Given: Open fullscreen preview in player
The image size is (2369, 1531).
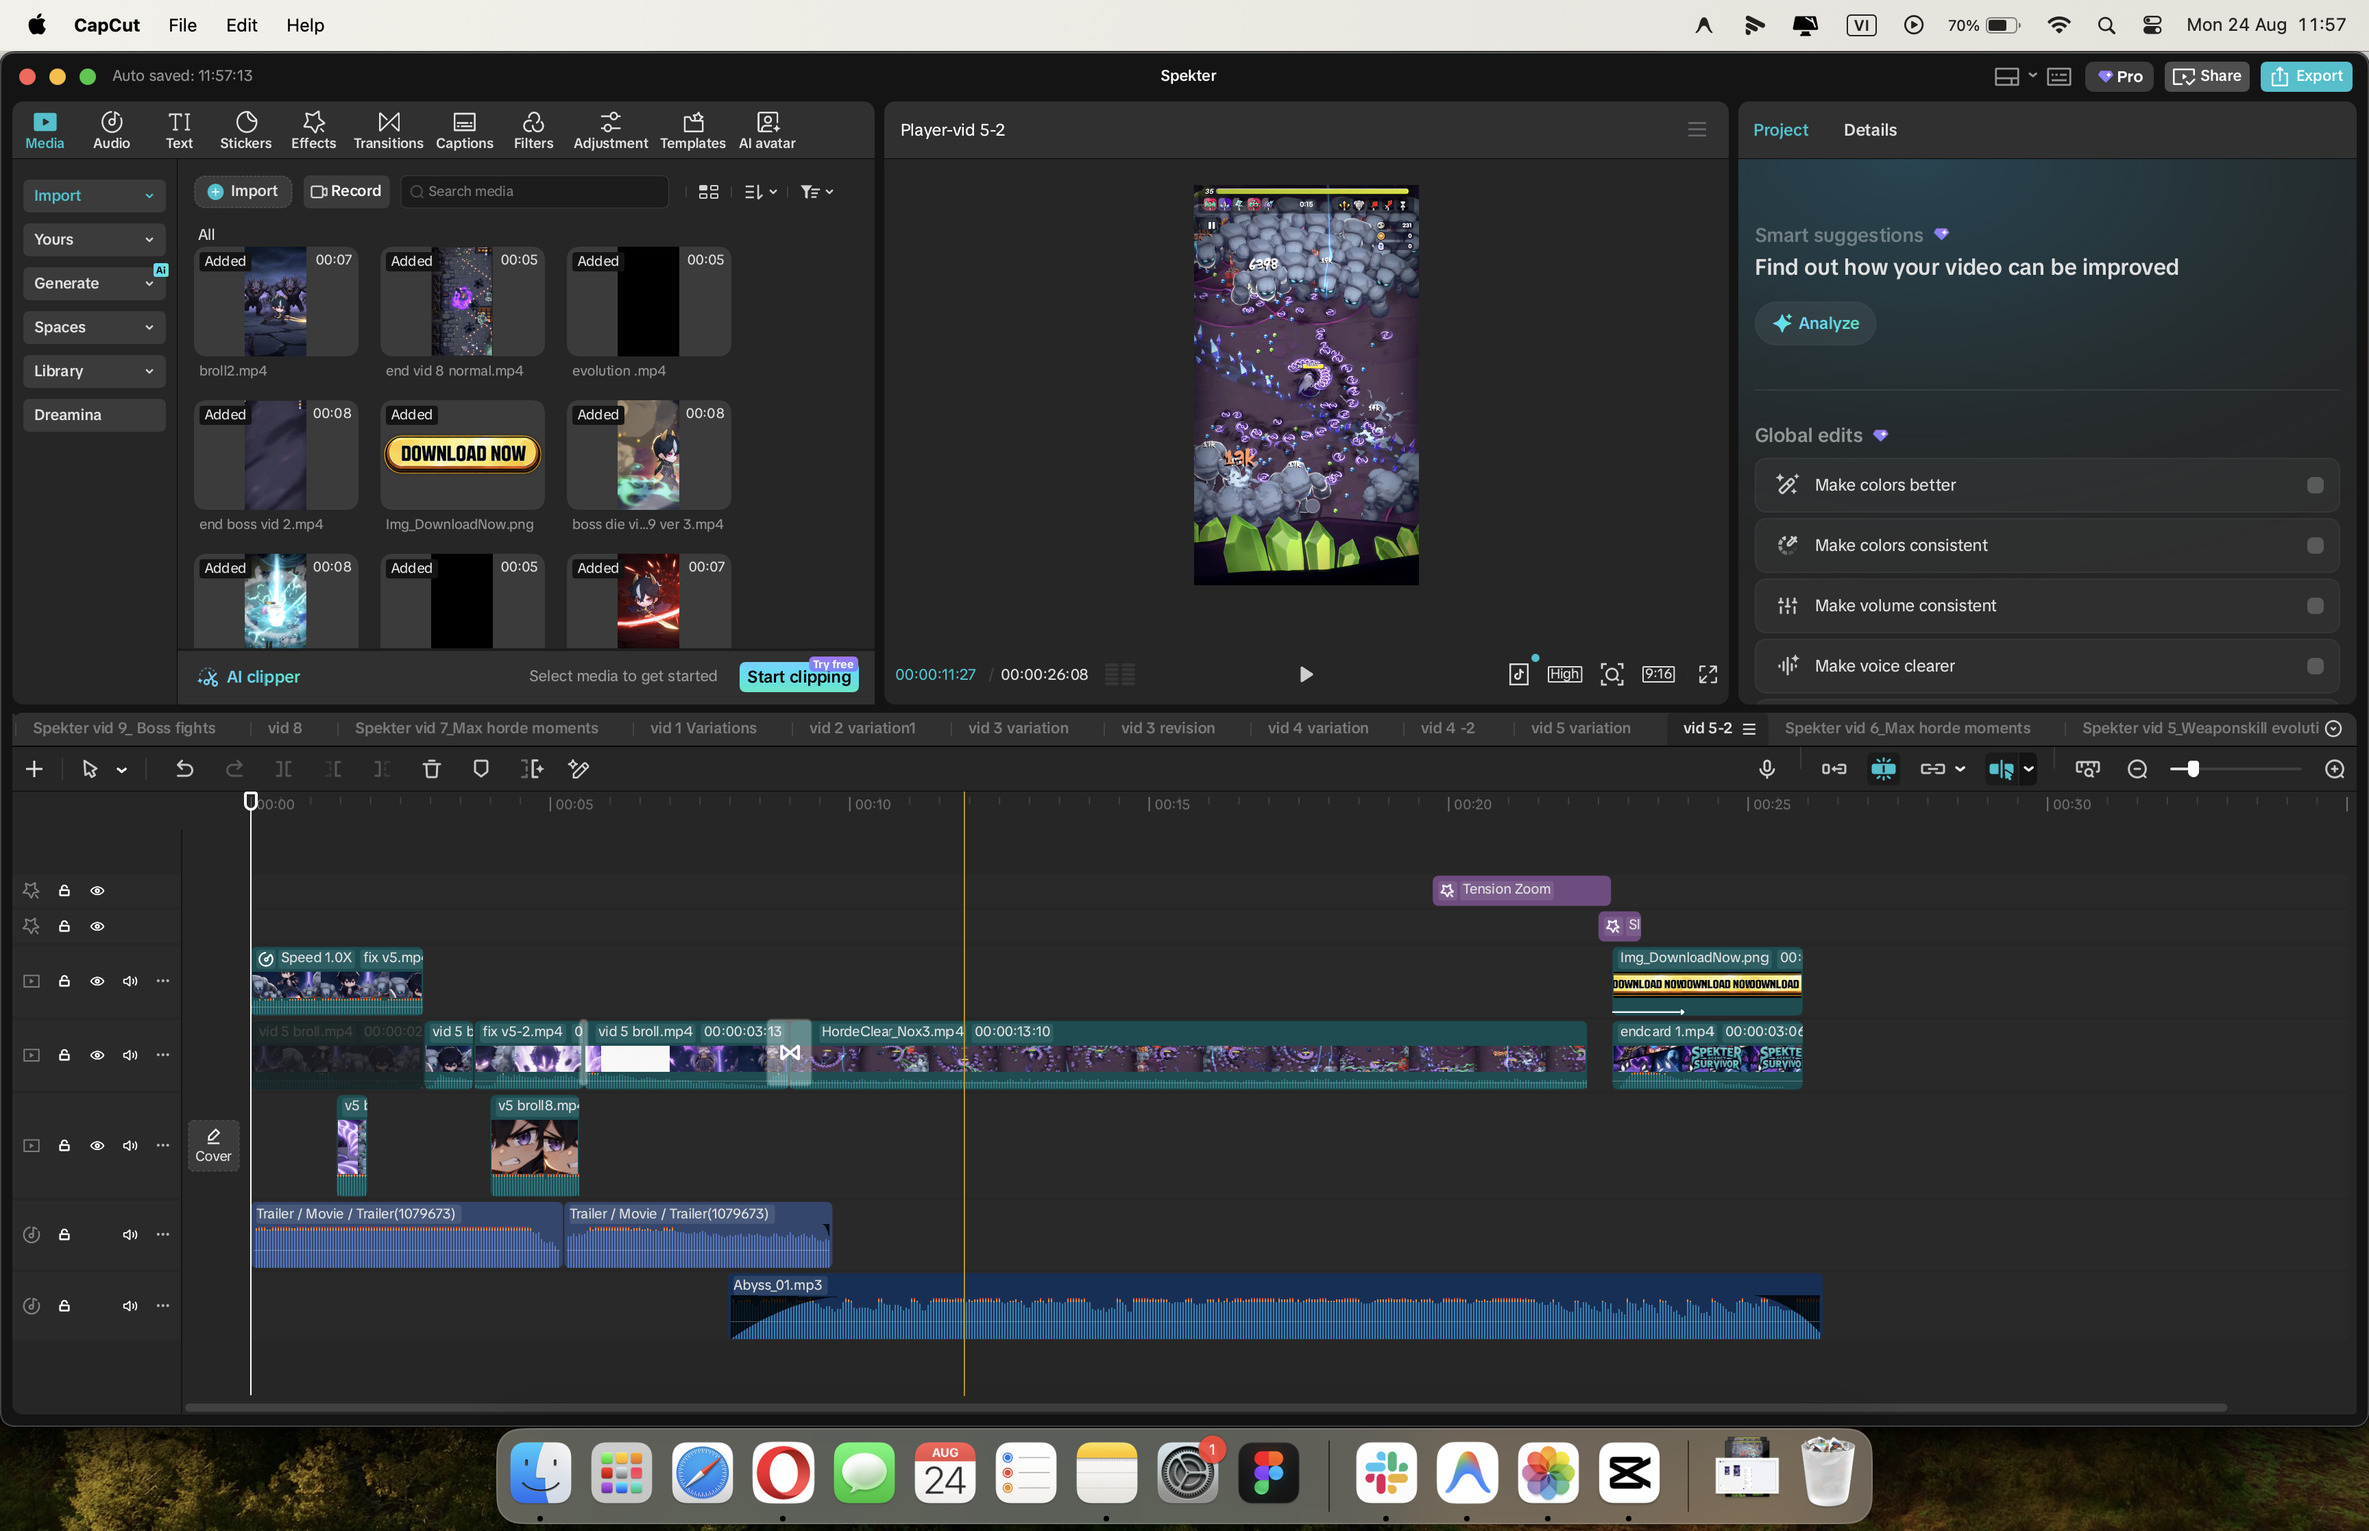Looking at the screenshot, I should [x=1708, y=674].
